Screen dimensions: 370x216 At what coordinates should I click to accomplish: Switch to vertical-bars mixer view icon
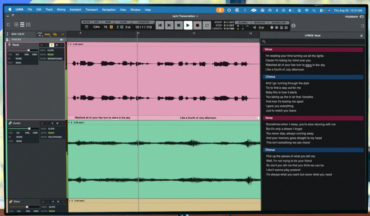coord(28,24)
